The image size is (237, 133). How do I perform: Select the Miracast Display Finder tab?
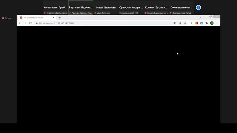37,18
